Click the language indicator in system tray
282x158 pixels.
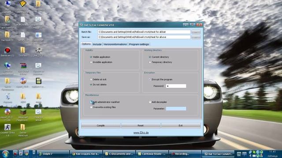coord(239,154)
